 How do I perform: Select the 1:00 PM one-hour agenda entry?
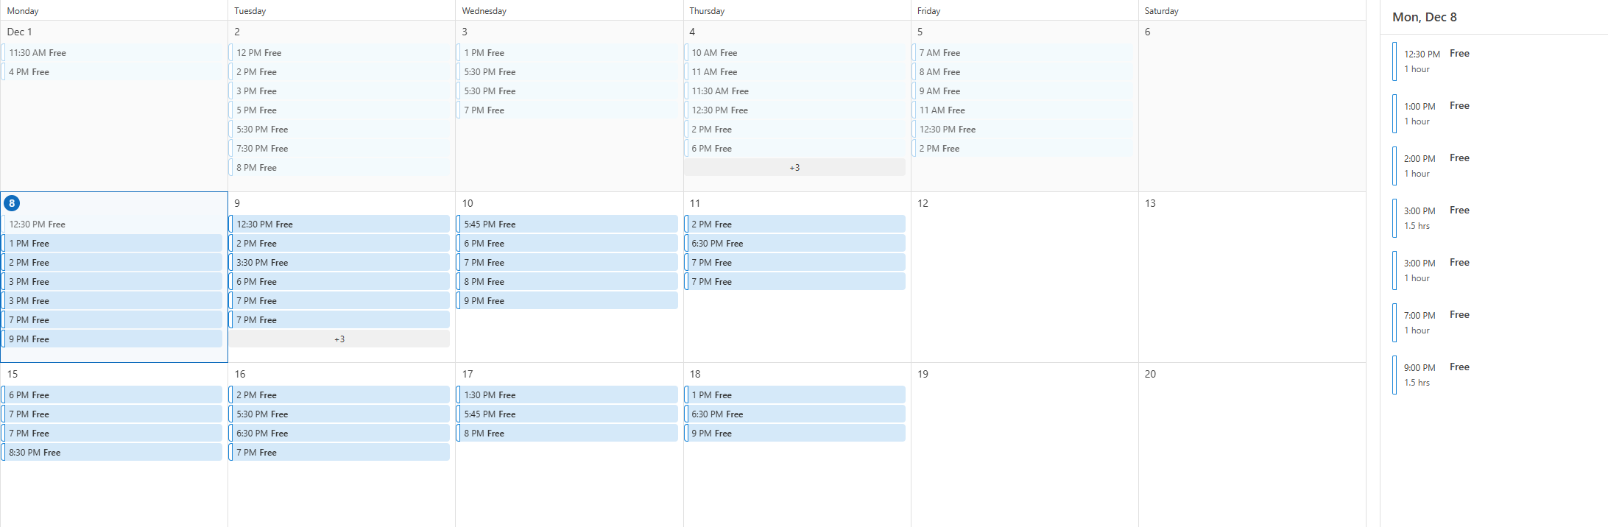click(x=1495, y=113)
